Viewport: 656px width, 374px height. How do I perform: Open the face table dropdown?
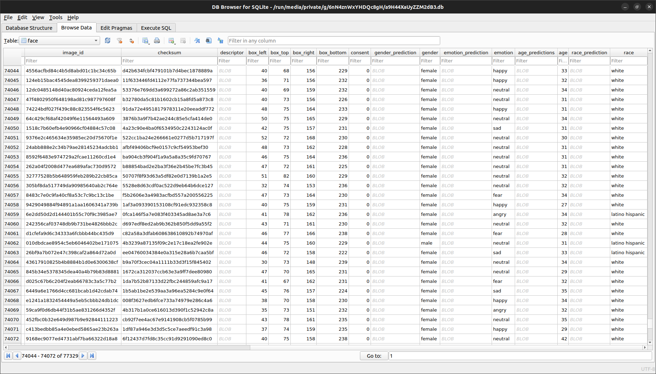click(x=60, y=41)
